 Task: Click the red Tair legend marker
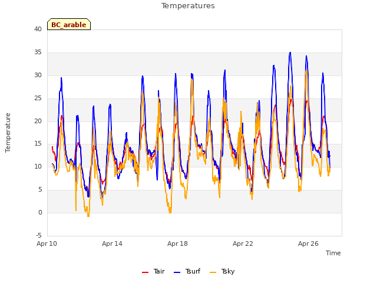[145, 272]
